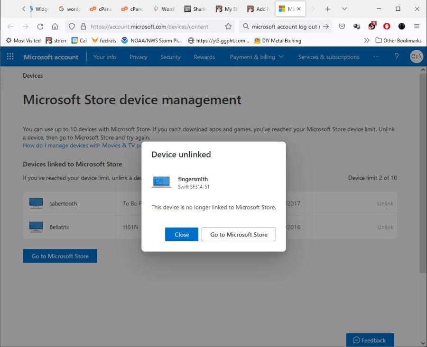Click the Pocket save icon
Viewport: 427px width, 347px height.
(x=342, y=27)
